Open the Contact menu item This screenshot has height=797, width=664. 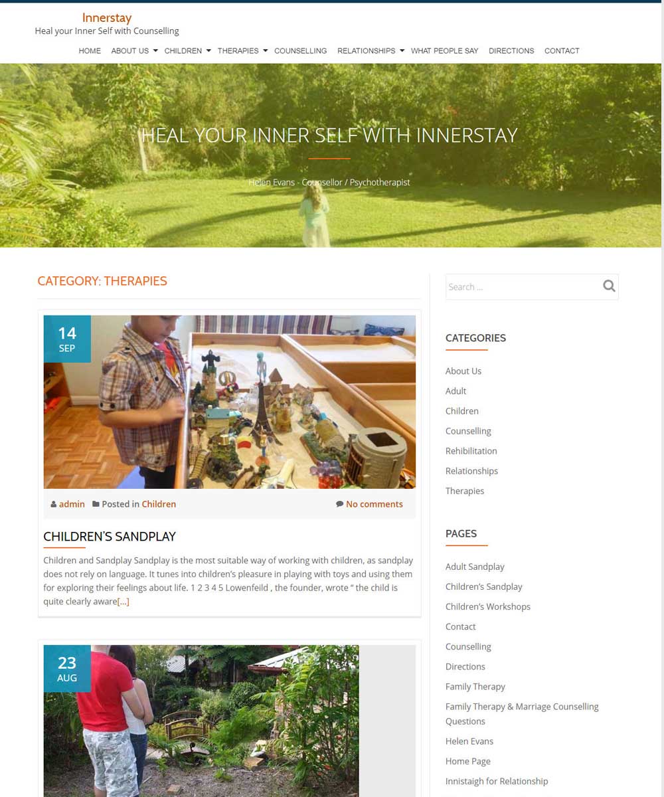[562, 50]
